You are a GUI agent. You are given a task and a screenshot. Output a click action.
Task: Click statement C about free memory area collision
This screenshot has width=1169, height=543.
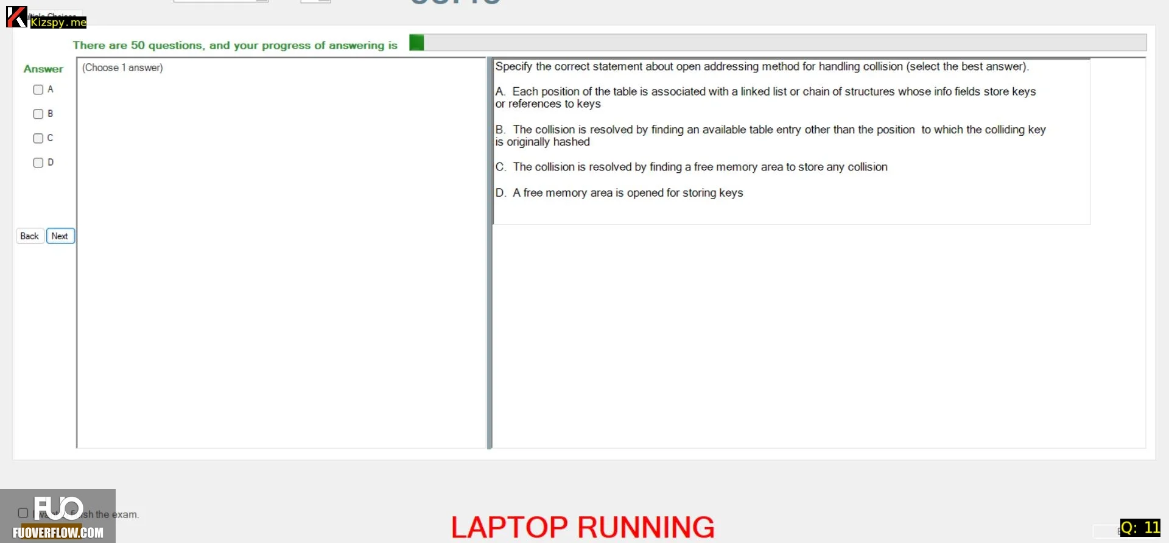click(691, 167)
